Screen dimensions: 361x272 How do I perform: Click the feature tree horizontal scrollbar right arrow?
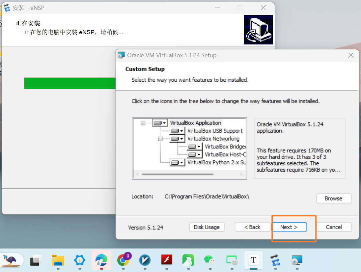tap(242, 174)
